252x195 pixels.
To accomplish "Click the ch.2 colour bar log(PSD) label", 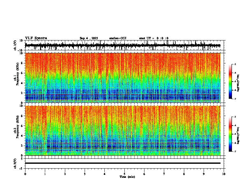I will coord(238,135).
